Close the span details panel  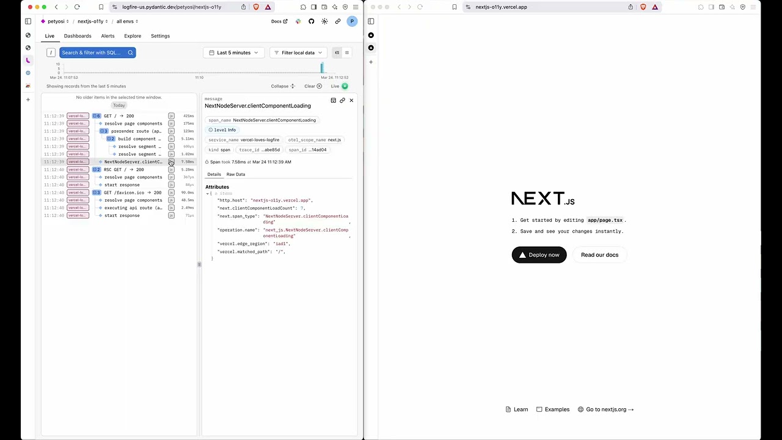click(x=351, y=100)
